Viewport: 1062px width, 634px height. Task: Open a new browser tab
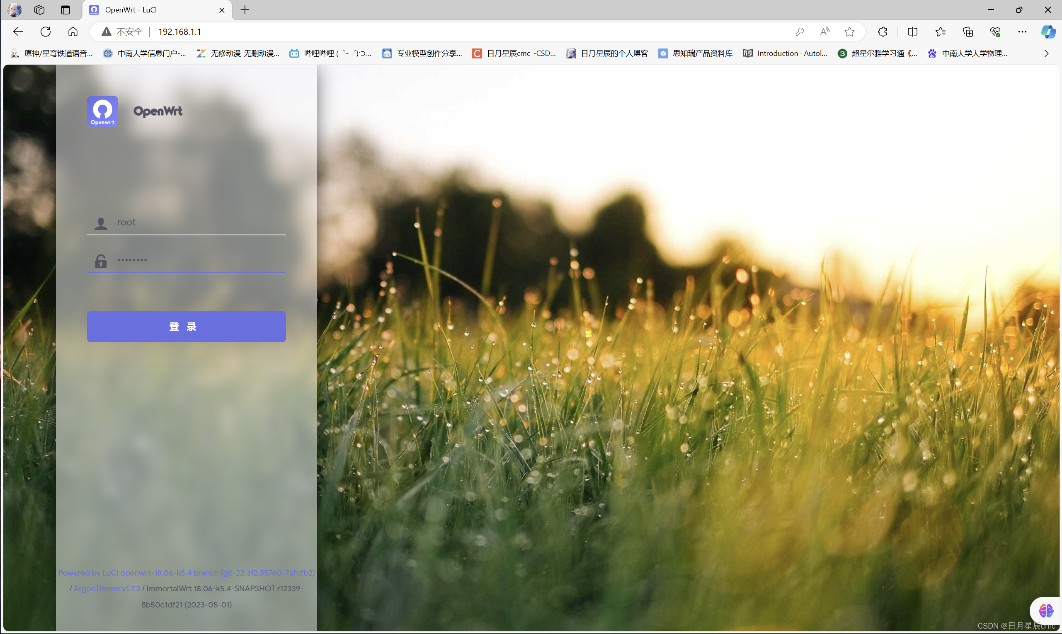(245, 10)
